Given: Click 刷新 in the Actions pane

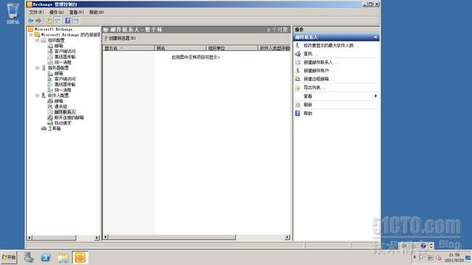Looking at the screenshot, I should [308, 105].
